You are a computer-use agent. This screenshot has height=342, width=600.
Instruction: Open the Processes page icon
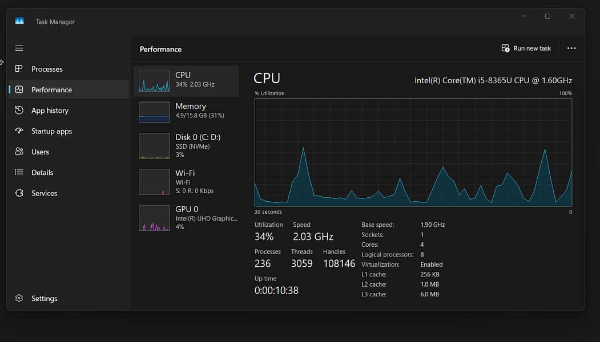point(19,69)
